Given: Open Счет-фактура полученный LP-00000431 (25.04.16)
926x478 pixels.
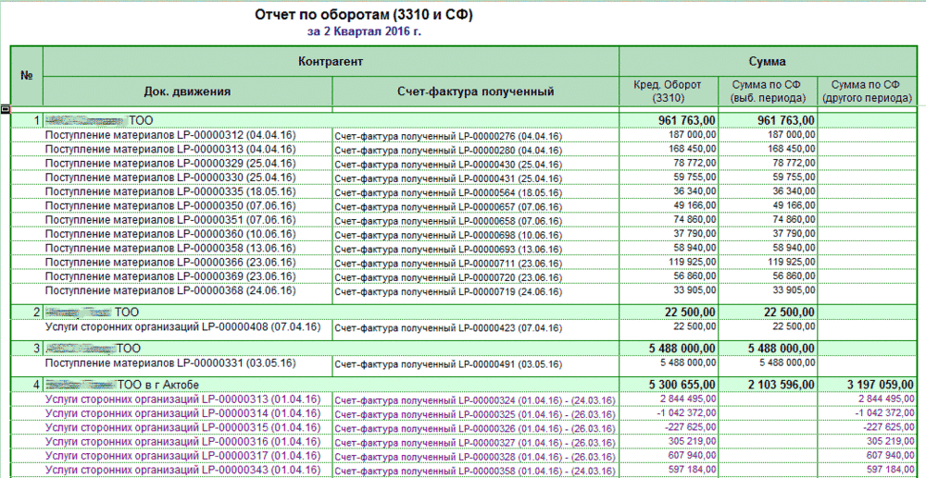Looking at the screenshot, I should point(448,178).
